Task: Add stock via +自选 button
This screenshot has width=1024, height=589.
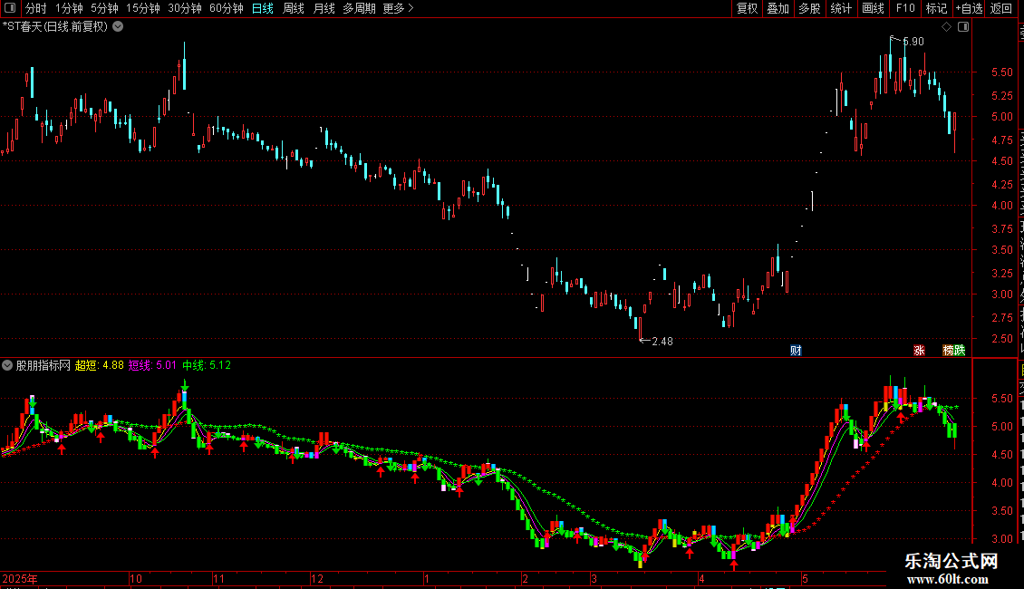Action: [x=969, y=8]
